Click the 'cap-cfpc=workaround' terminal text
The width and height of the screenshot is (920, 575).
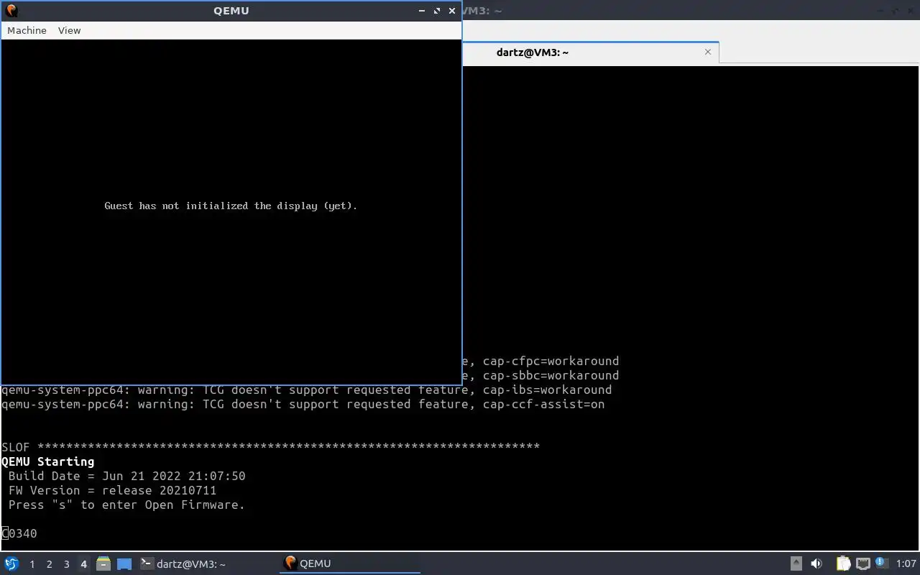click(x=551, y=361)
